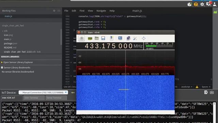Close the Gqrx window
Viewport: 218px width, 123px height.
[79, 32]
